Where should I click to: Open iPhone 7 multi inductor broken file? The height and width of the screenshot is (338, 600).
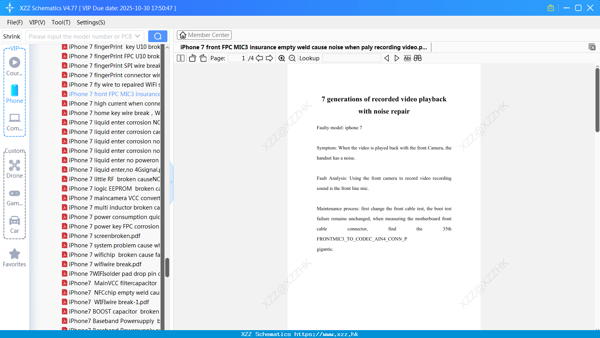[111, 208]
